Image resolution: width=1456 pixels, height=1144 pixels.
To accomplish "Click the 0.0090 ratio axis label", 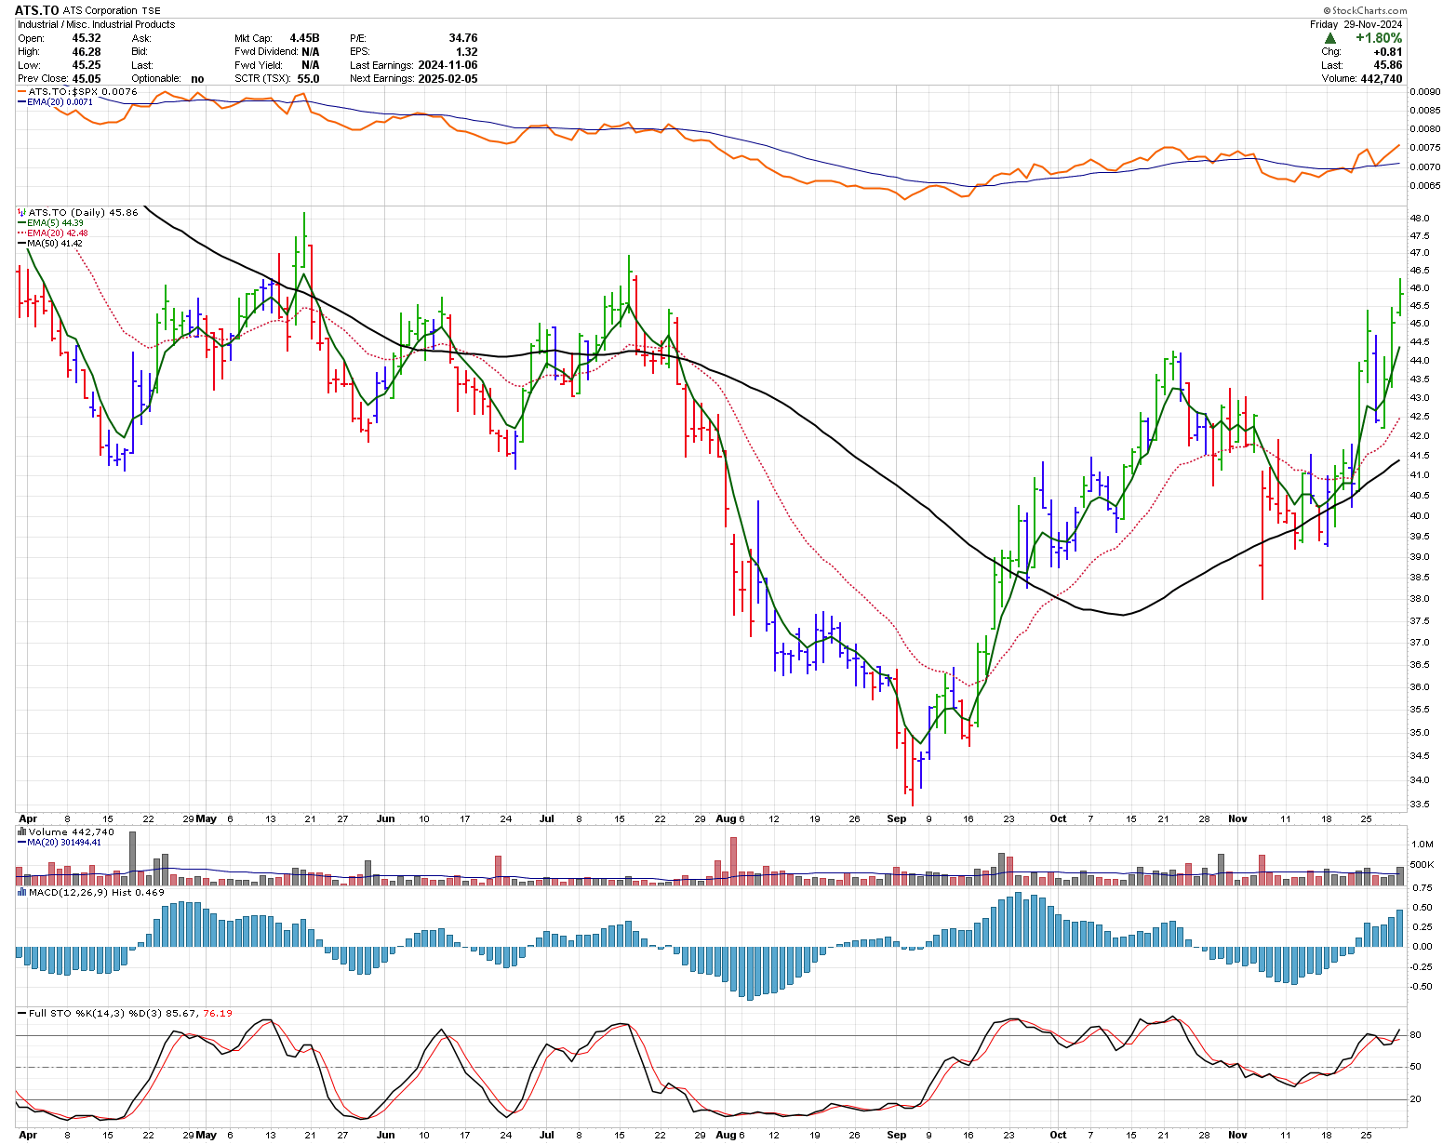I will click(1425, 92).
